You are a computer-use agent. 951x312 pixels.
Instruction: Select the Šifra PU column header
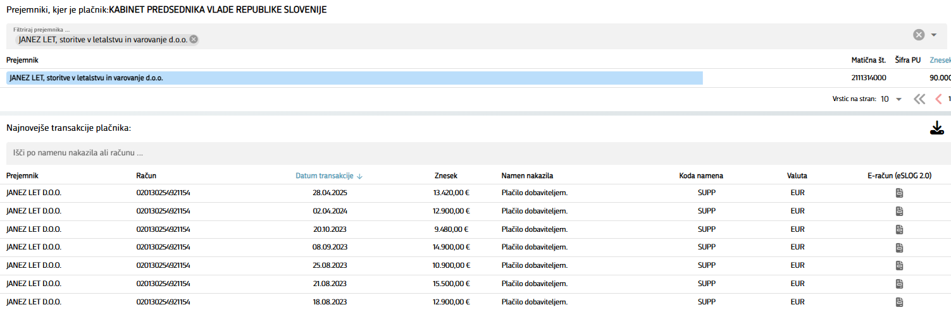(x=907, y=60)
